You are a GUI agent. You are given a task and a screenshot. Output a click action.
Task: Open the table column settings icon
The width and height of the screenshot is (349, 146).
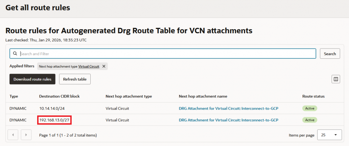point(336,79)
